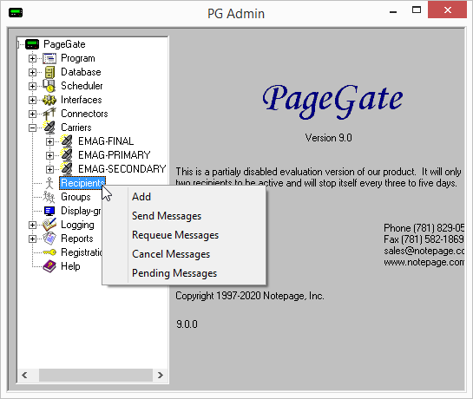Click the Help book icon

pos(49,266)
